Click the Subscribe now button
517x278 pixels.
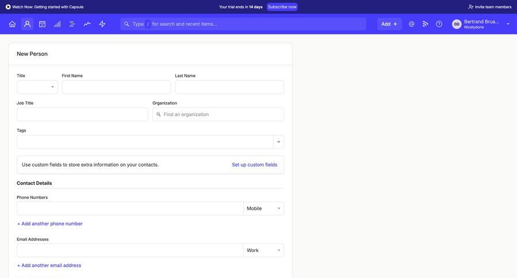pyautogui.click(x=282, y=7)
